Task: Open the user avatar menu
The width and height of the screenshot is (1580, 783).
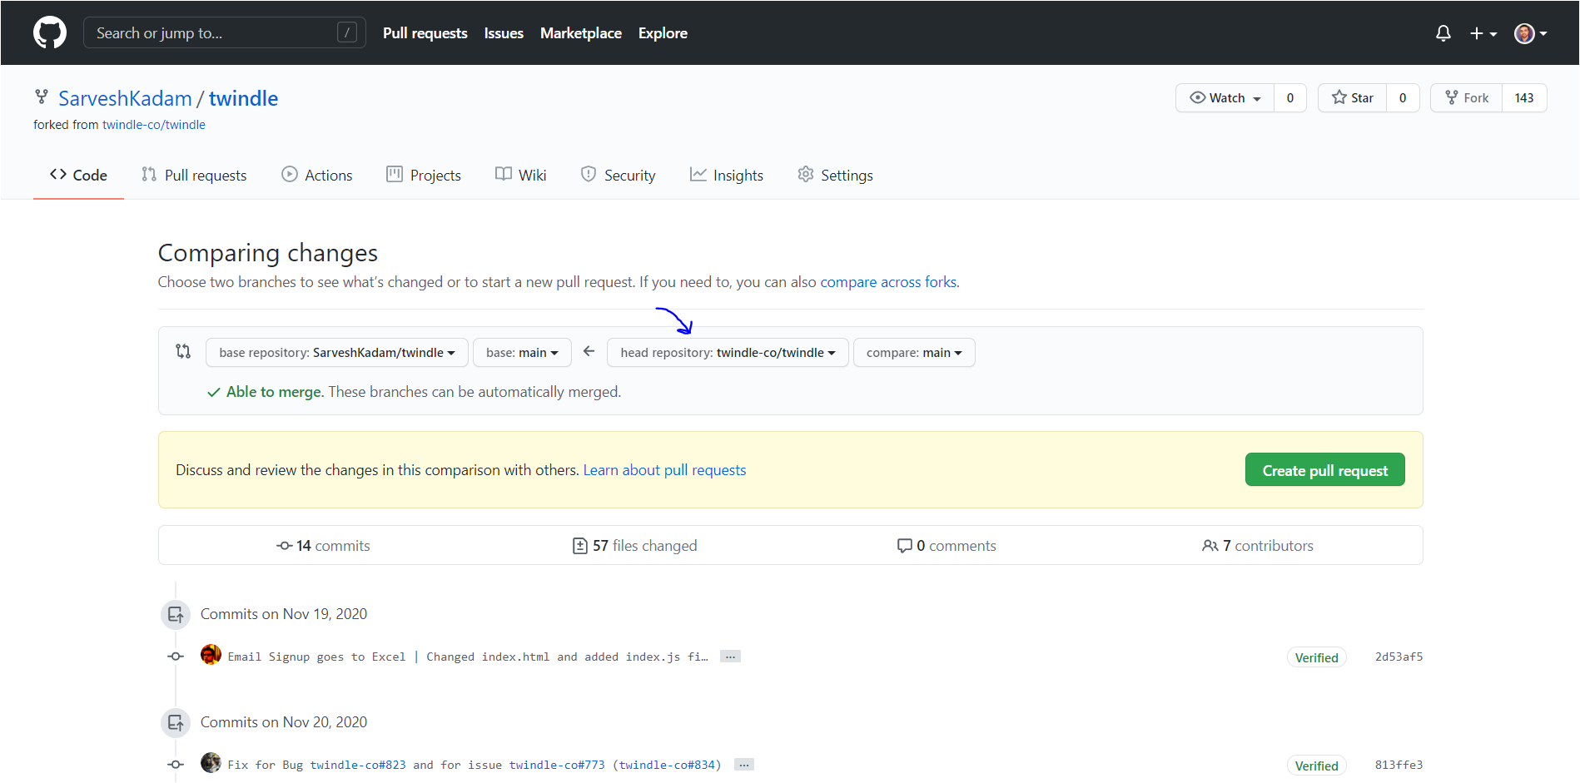Action: tap(1530, 33)
